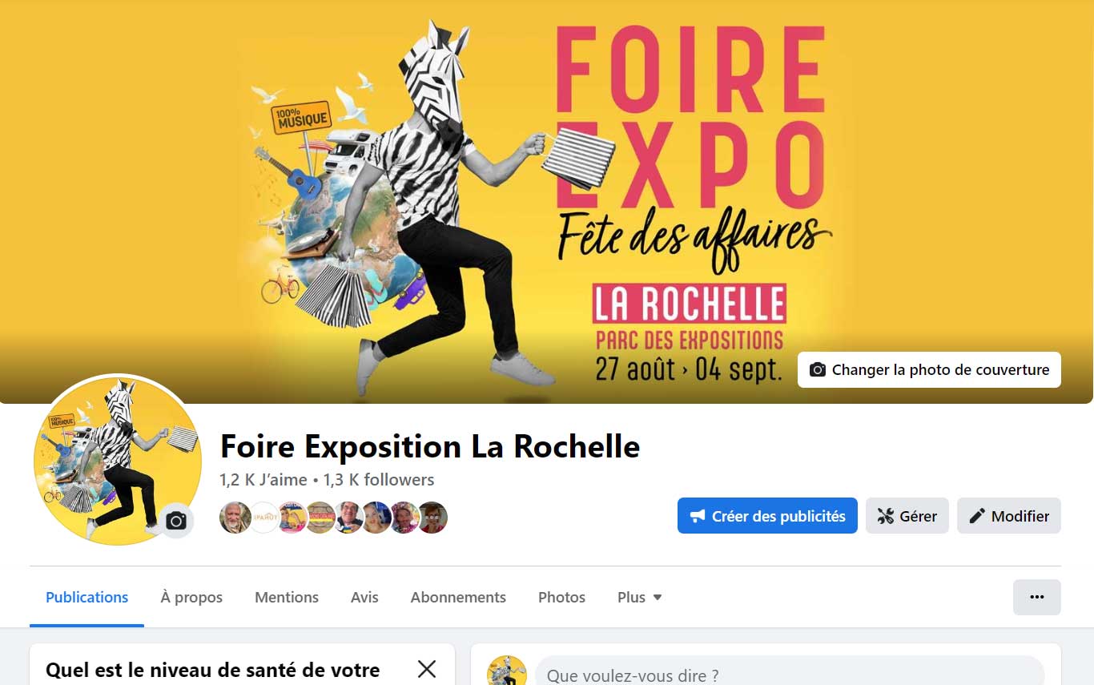Image resolution: width=1094 pixels, height=685 pixels.
Task: Open the three-dots more options button
Action: click(x=1036, y=597)
